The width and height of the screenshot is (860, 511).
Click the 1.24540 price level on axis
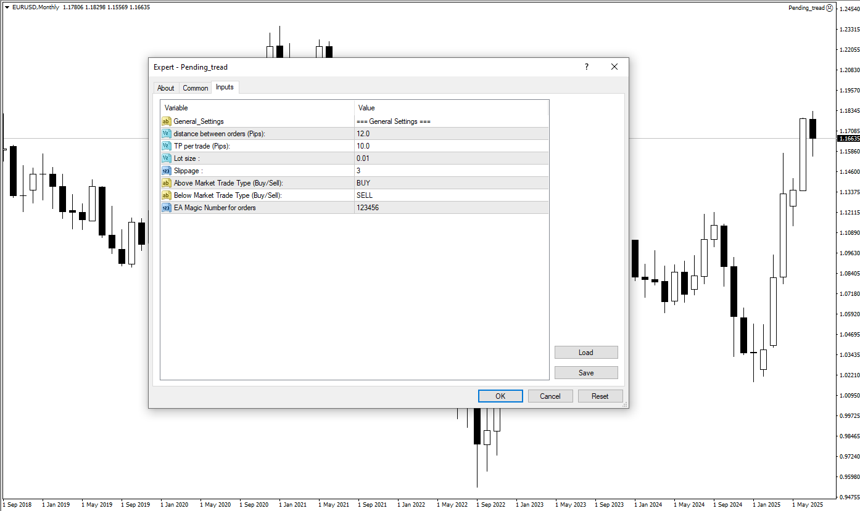[850, 9]
